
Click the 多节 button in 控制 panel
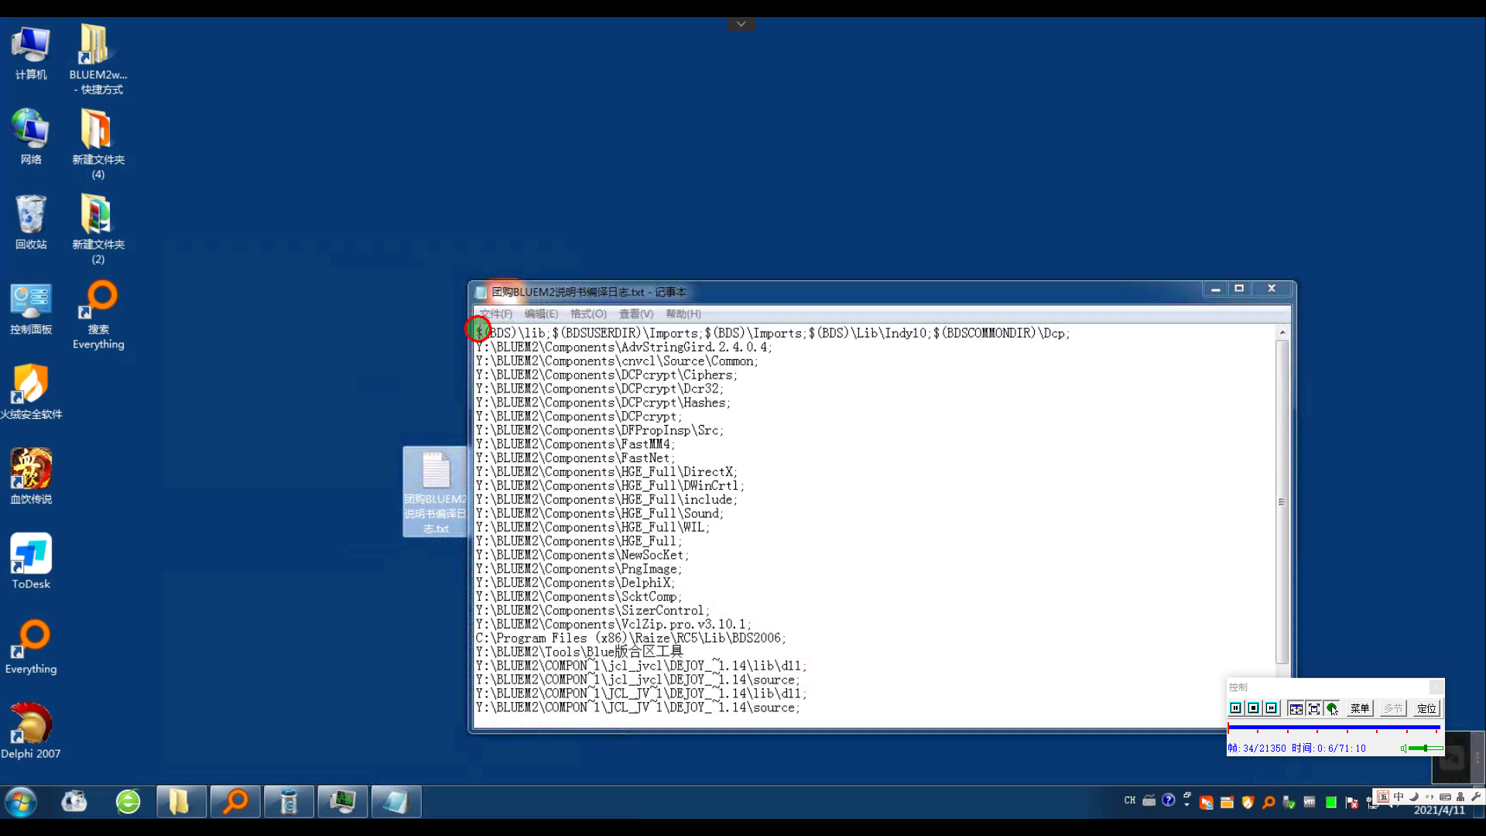click(1393, 708)
